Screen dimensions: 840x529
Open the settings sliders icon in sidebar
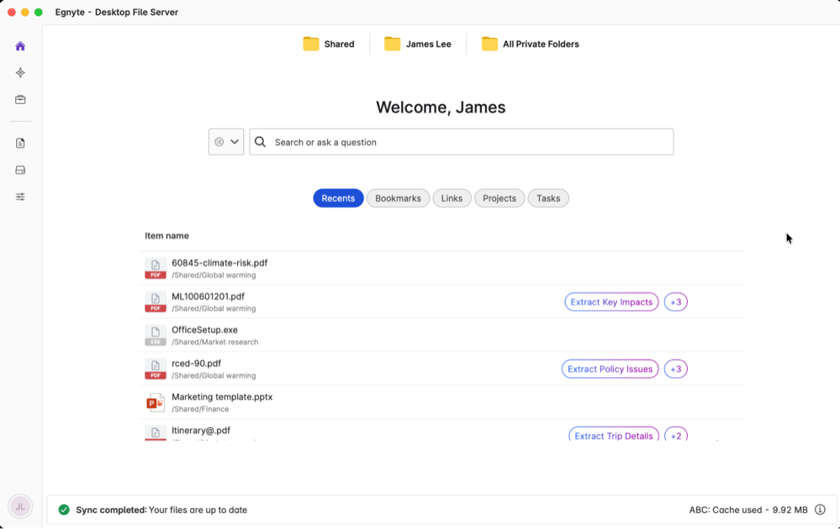click(20, 196)
